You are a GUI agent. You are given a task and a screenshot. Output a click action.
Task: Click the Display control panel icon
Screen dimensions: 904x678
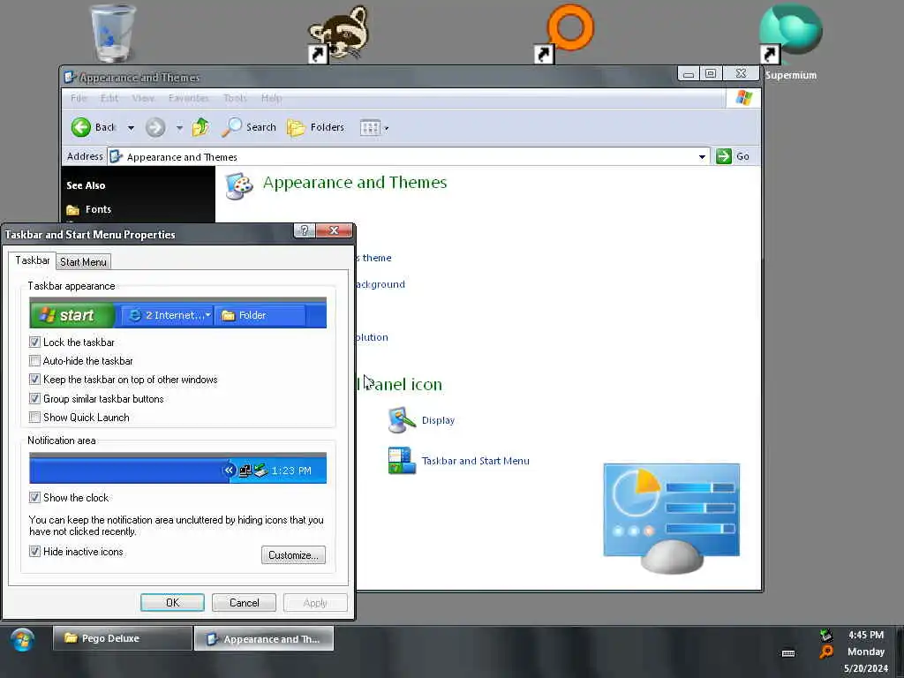tap(402, 419)
